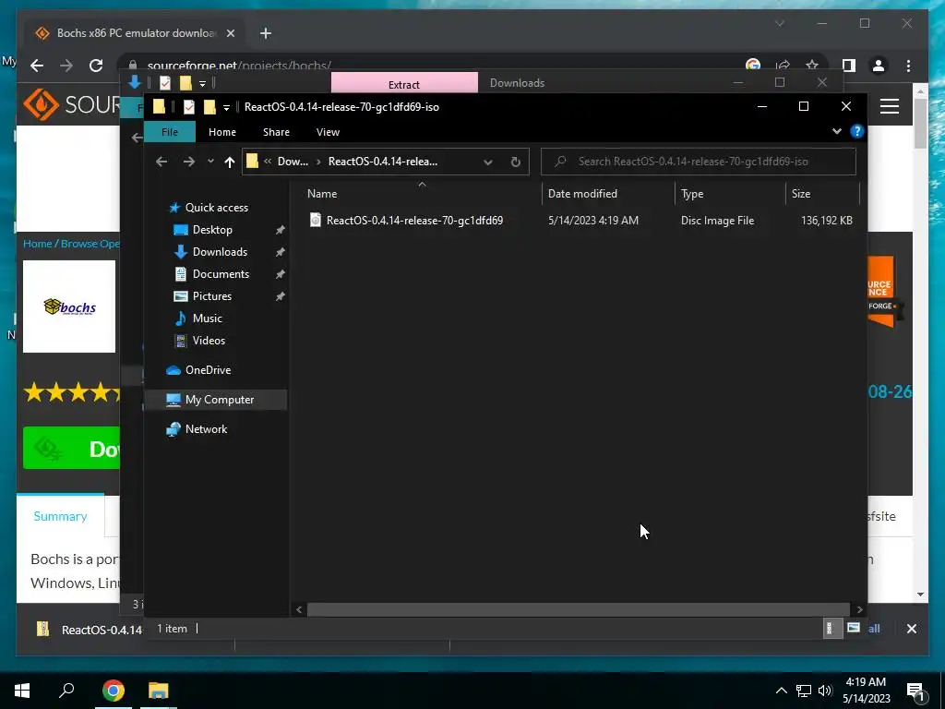Screen dimensions: 945x709
Task: Click the horizontal scrollbar in file list
Action: pos(578,609)
